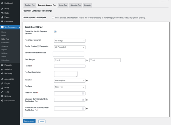Switch to the Shipping Fee tab
This screenshot has width=171, height=125.
(x=75, y=5)
